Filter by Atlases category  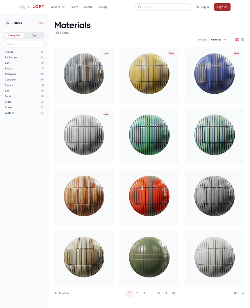point(24,52)
